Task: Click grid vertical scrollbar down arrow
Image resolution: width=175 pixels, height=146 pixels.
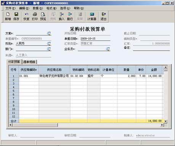Action: [x=165, y=121]
